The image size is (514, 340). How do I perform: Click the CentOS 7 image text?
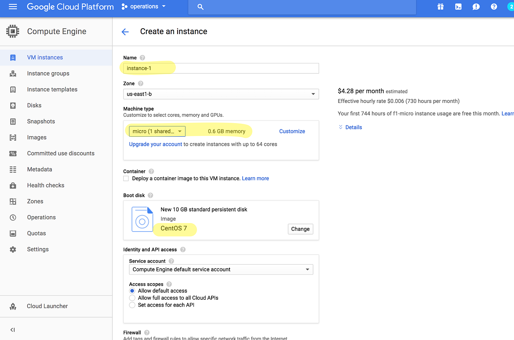pyautogui.click(x=174, y=228)
